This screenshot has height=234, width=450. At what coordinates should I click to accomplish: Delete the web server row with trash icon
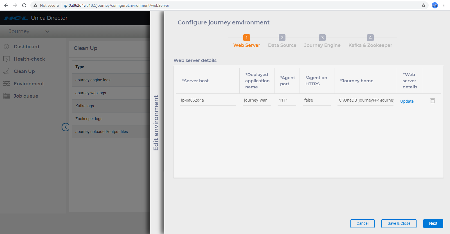pos(433,100)
